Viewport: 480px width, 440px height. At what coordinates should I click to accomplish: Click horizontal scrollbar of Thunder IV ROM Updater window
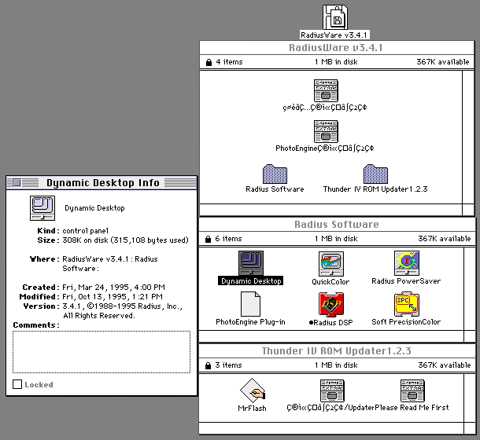click(x=331, y=428)
